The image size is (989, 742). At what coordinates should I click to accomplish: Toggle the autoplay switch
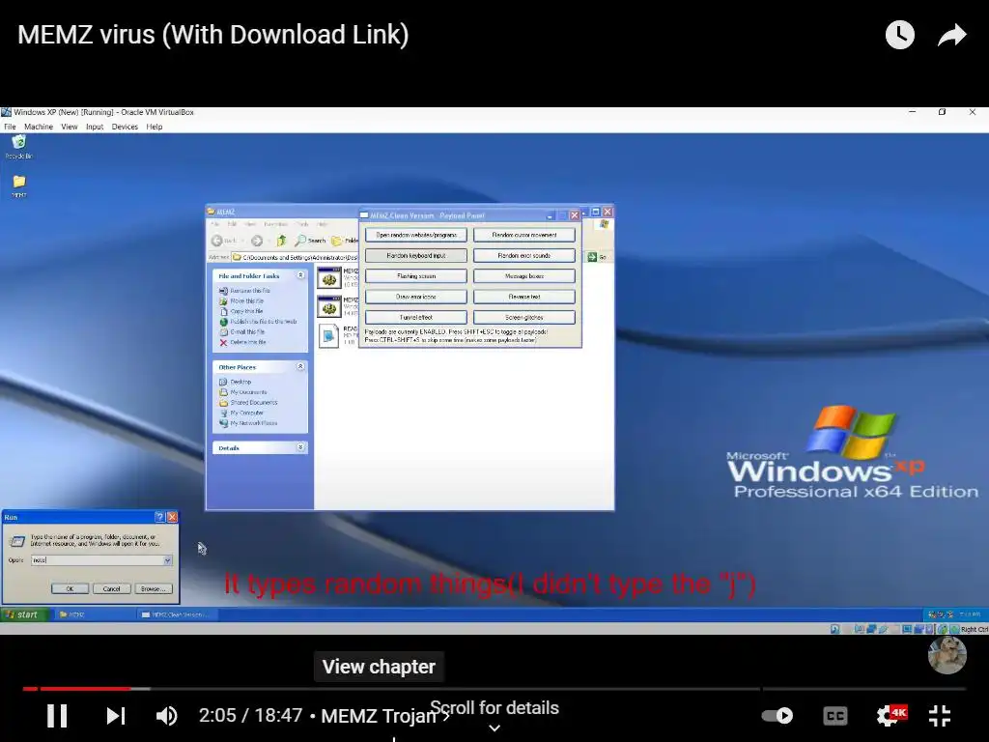pos(777,716)
